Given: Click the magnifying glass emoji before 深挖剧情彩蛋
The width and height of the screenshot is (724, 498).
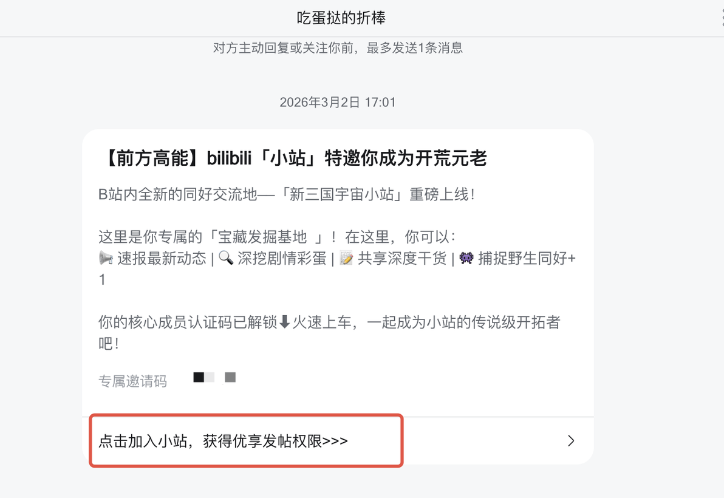Looking at the screenshot, I should 226,258.
